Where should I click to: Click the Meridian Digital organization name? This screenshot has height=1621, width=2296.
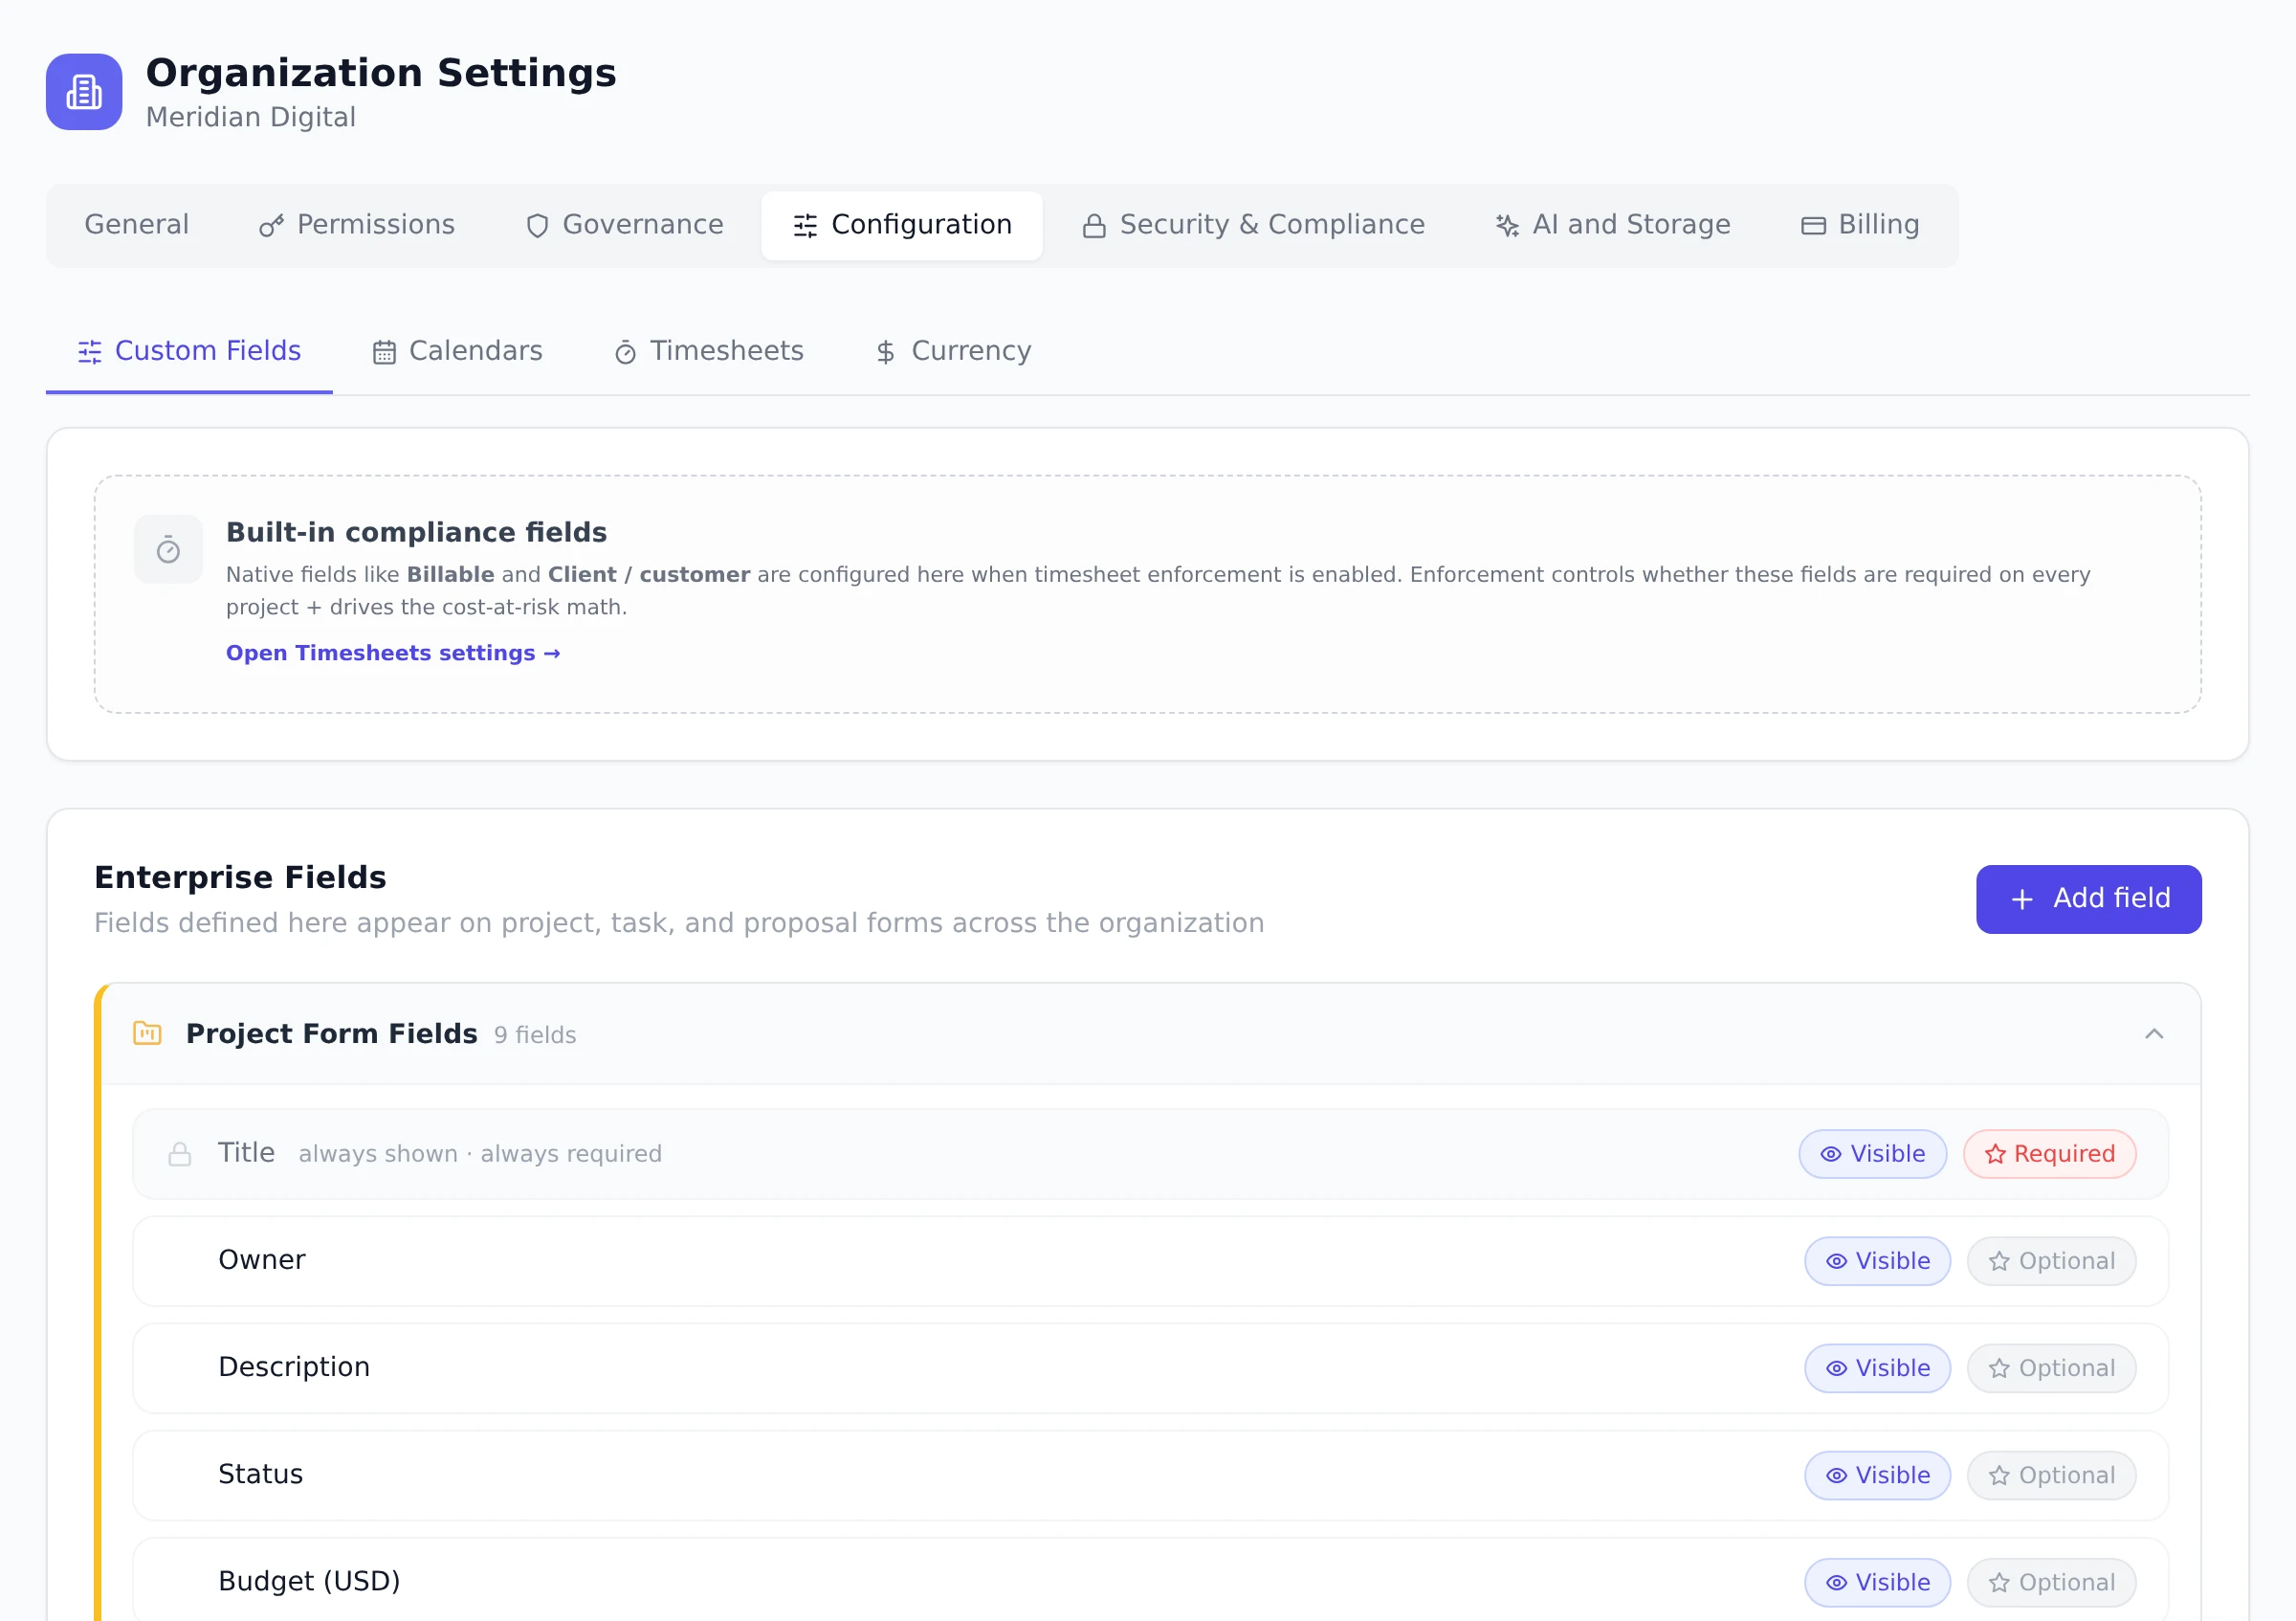click(251, 117)
